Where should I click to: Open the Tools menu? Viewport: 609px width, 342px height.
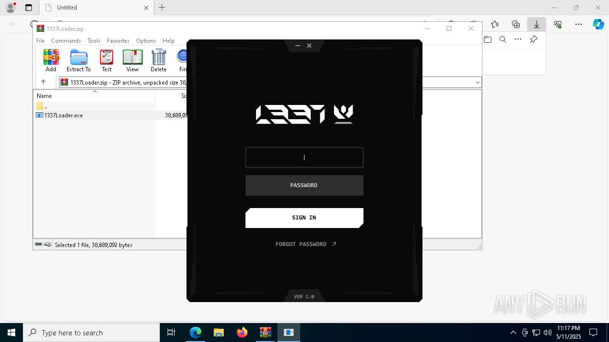pyautogui.click(x=94, y=41)
